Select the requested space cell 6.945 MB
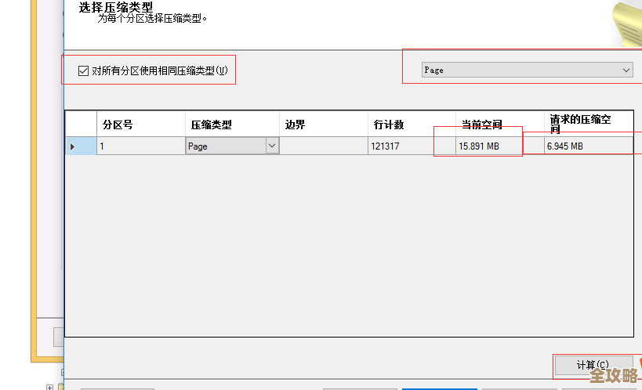 589,146
